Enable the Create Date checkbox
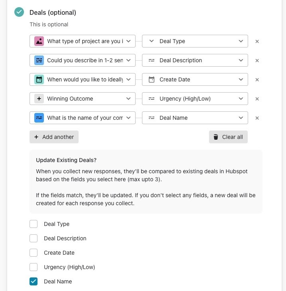 tap(34, 253)
